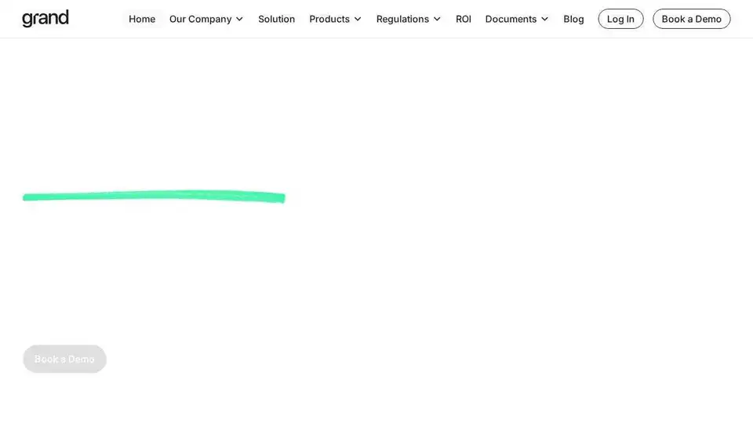The width and height of the screenshot is (753, 423).
Task: Open the Products menu
Action: tap(335, 19)
